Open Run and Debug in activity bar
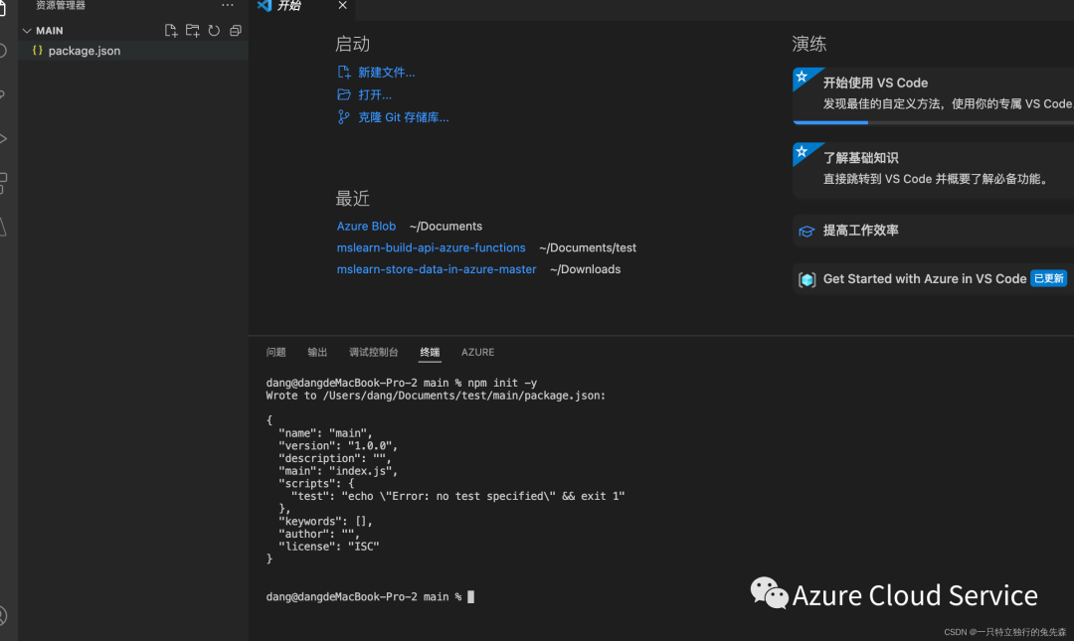This screenshot has height=641, width=1074. [3, 138]
